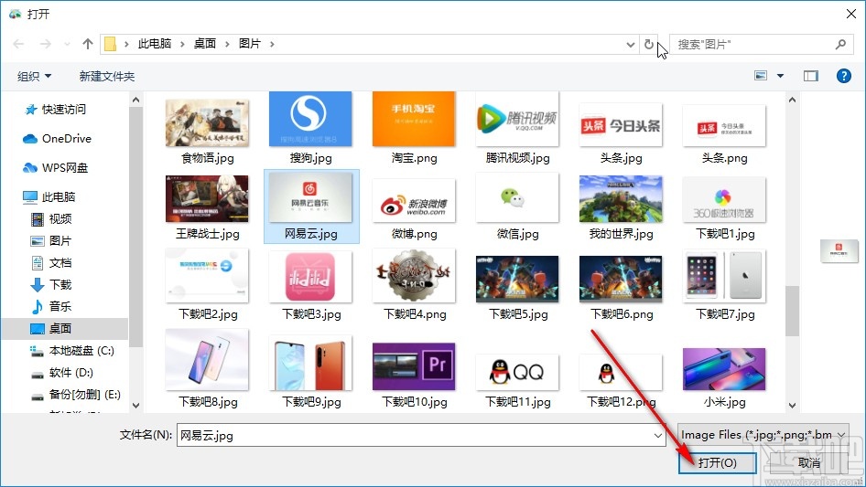Open help with the question icon
866x487 pixels.
[843, 76]
